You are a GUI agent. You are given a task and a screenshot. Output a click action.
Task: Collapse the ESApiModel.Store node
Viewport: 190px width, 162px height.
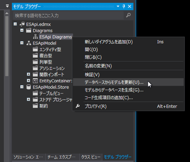pos(22,87)
